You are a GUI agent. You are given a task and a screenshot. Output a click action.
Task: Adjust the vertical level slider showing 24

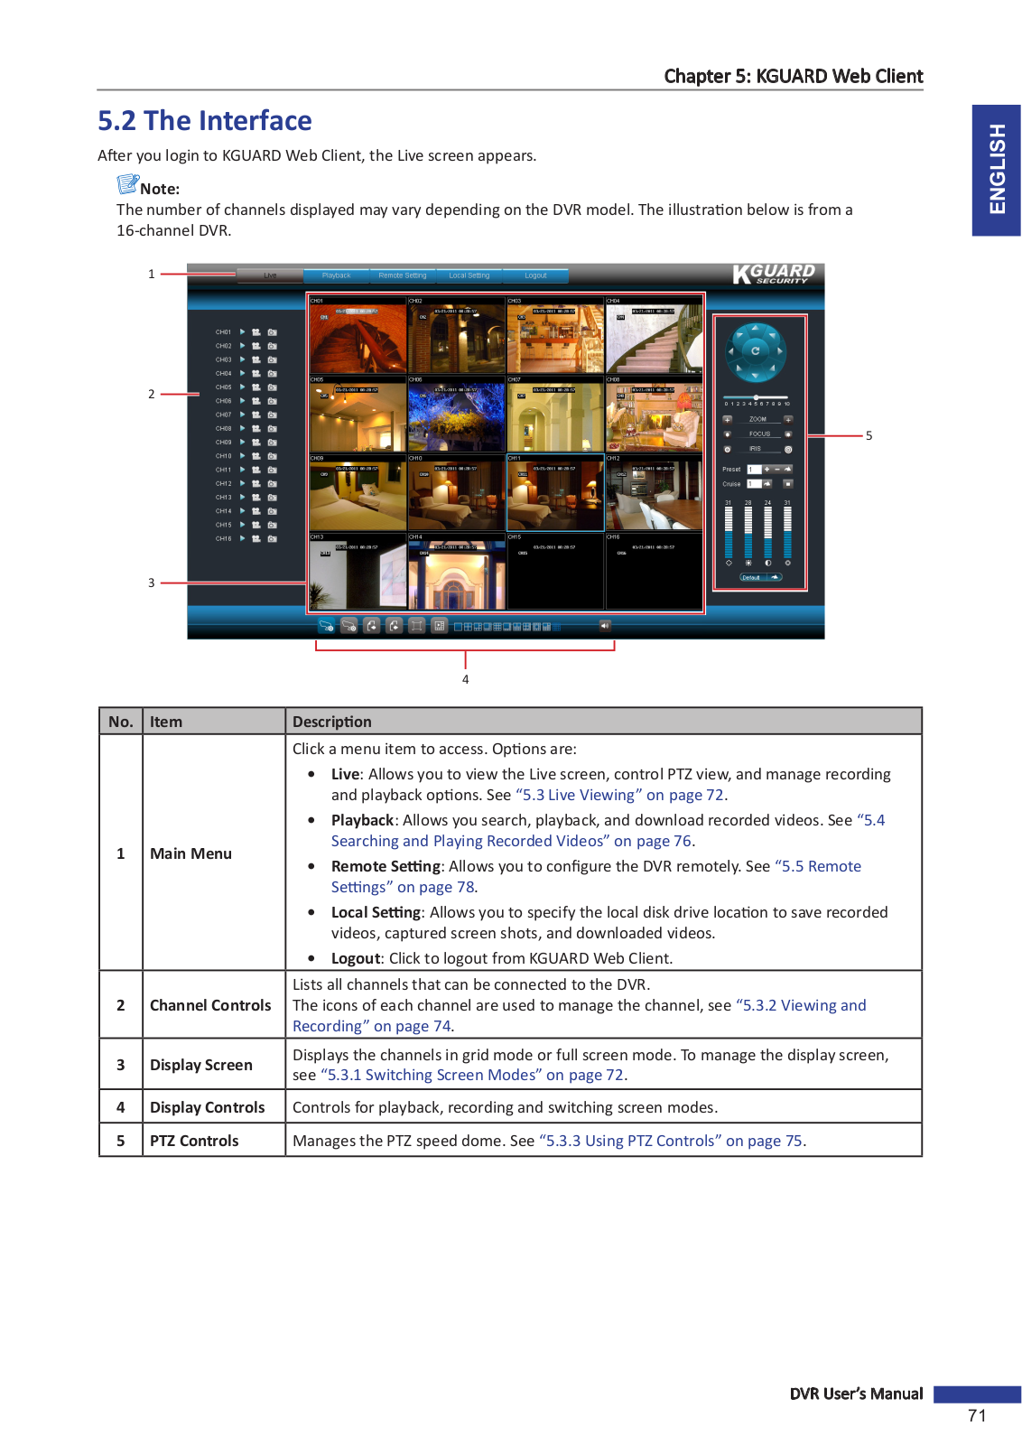tap(768, 532)
